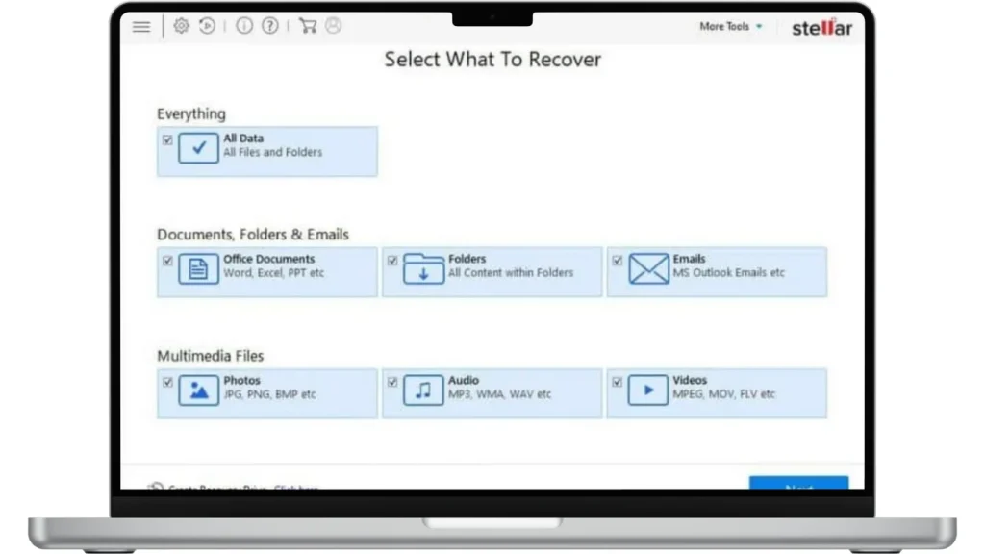Screen dimensions: 985x554
Task: Toggle the Folders checkbox
Action: point(392,261)
